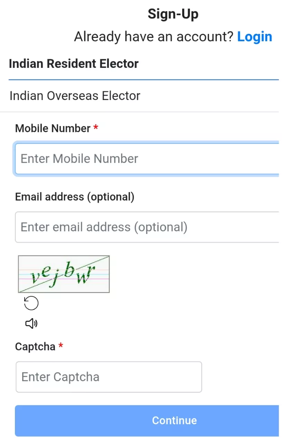
Task: Switch to the Indian Overseas Elector tab
Action: click(75, 96)
